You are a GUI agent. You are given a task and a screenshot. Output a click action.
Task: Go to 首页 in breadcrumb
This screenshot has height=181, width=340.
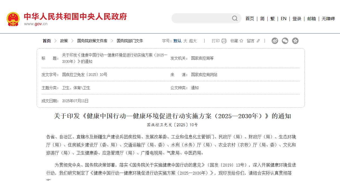click(47, 41)
